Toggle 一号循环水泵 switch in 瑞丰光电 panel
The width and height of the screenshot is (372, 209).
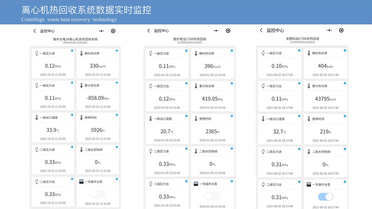(x=98, y=194)
